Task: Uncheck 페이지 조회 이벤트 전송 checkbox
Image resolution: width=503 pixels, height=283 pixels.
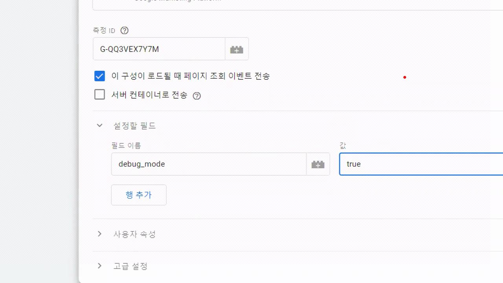Action: pos(100,76)
